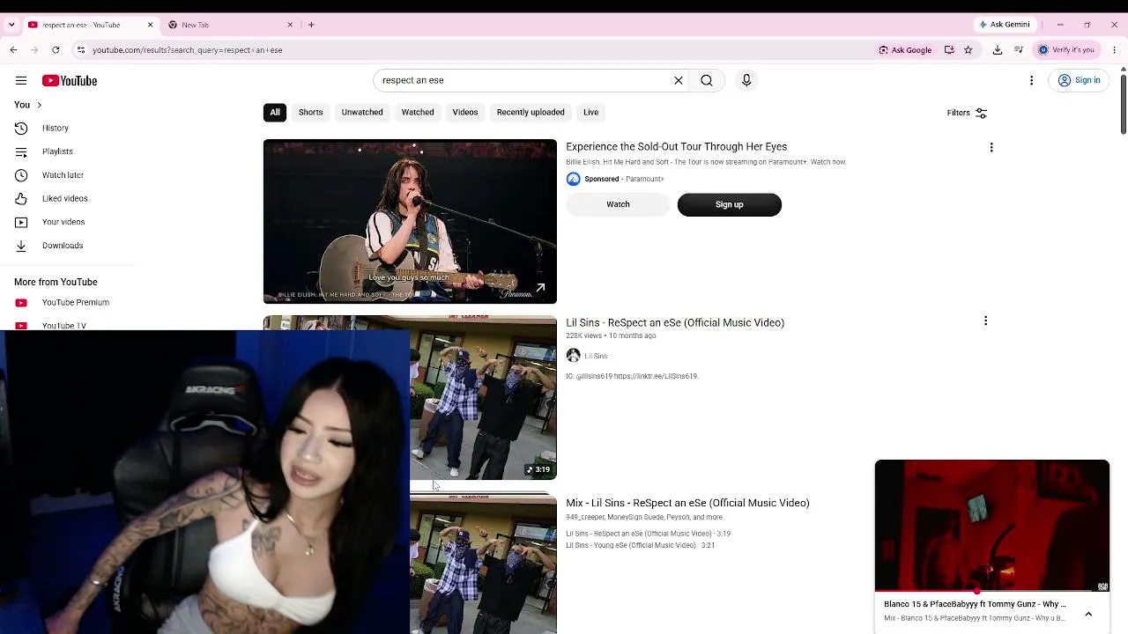Image resolution: width=1128 pixels, height=634 pixels.
Task: Click the page vertical scrollbar
Action: click(1123, 106)
